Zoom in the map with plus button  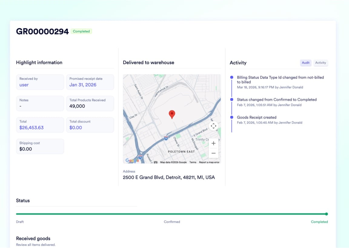coord(214,143)
